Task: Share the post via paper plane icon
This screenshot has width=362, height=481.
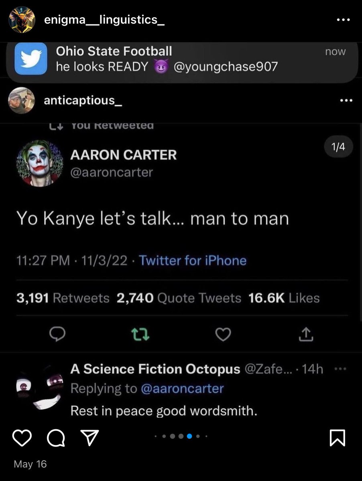Action: pos(90,437)
